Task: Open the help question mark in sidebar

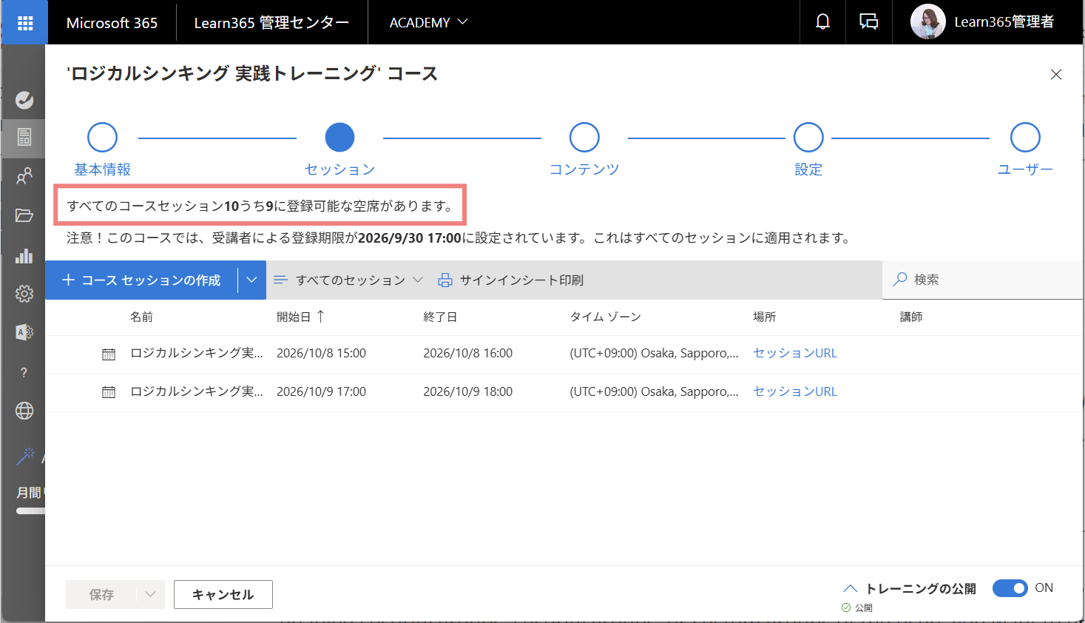Action: pyautogui.click(x=24, y=372)
